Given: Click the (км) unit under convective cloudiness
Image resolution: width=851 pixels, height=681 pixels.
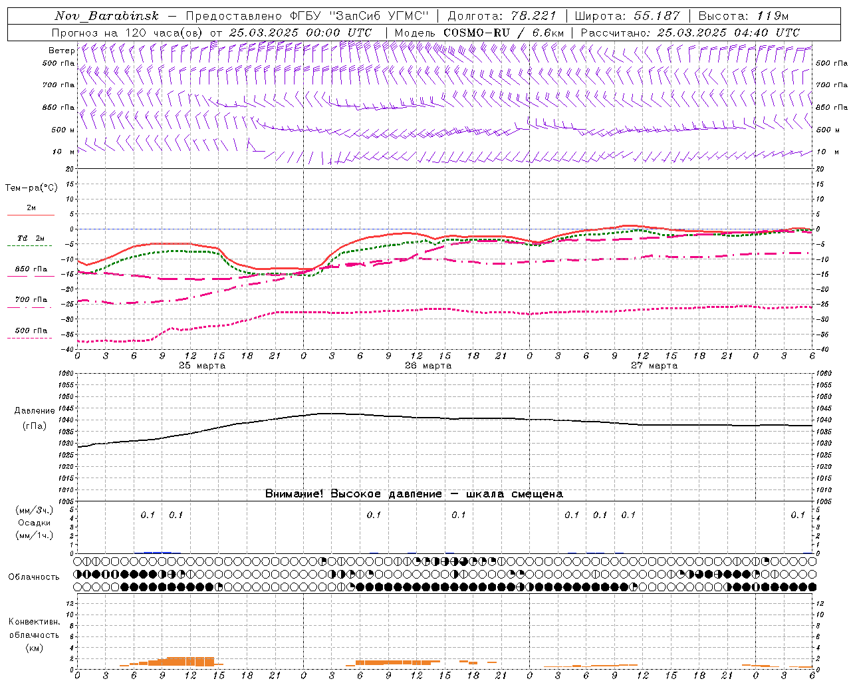Looking at the screenshot, I should [35, 648].
